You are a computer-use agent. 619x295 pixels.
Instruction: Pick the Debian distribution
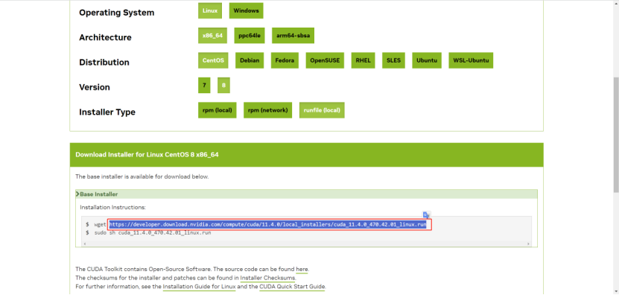coord(250,60)
